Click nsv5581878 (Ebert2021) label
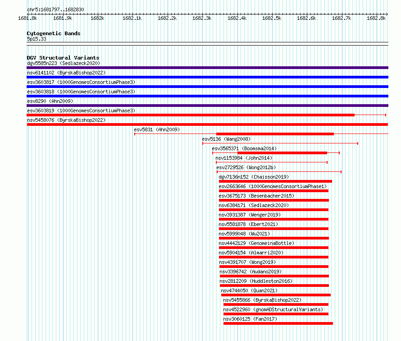This screenshot has height=341, width=401. point(248,224)
